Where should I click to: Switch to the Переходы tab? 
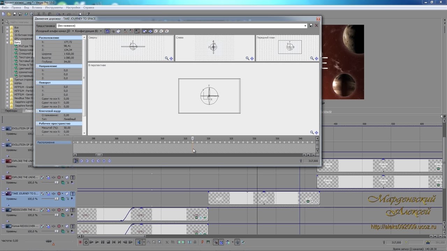[x=11, y=111]
